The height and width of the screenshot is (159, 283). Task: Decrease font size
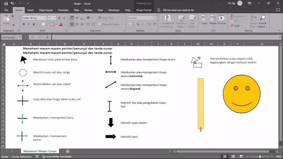(x=64, y=18)
